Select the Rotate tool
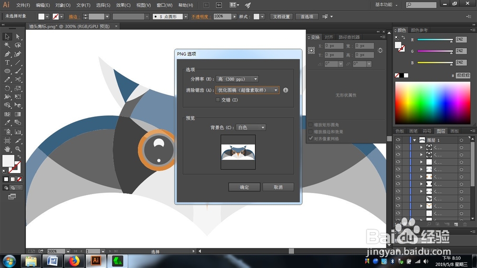The image size is (477, 268). click(x=7, y=88)
